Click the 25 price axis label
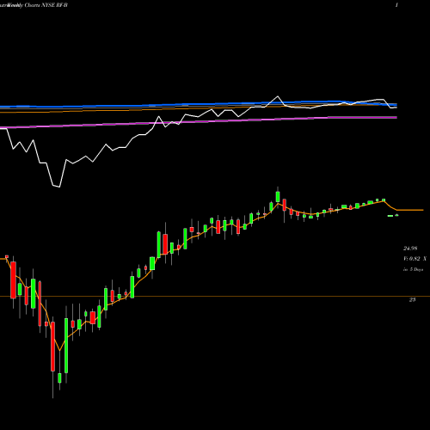Screen dimensions: 430x430 coord(412,300)
